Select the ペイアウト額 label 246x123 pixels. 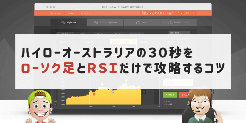pyautogui.click(x=167, y=104)
